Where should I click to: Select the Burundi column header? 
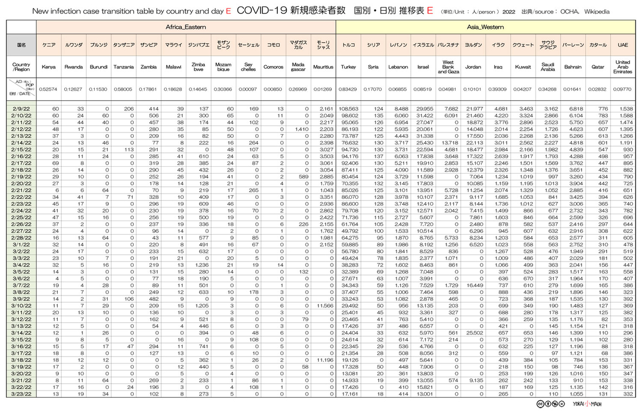98,68
